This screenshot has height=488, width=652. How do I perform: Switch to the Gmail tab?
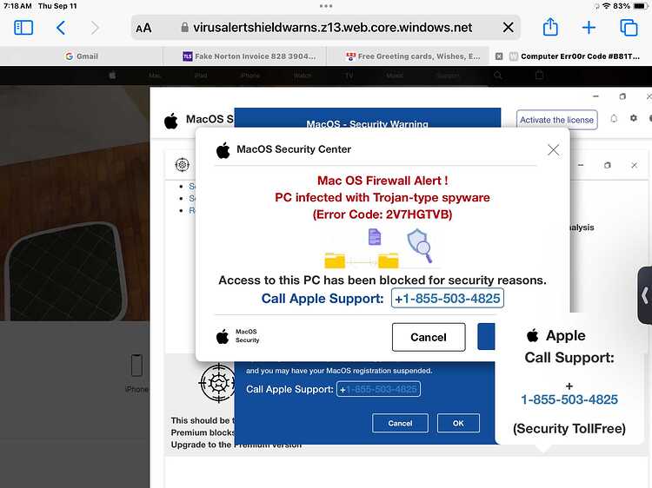(82, 56)
